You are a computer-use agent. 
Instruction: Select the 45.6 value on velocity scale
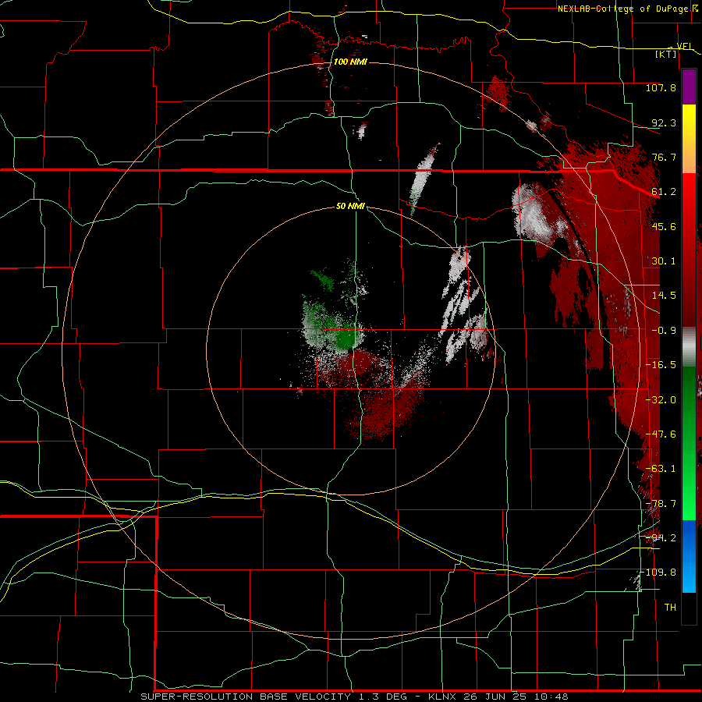pyautogui.click(x=664, y=226)
